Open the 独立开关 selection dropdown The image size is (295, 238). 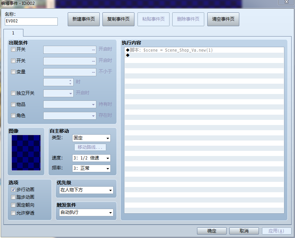[x=58, y=93]
